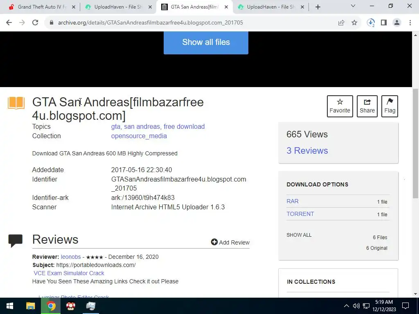Open the Windows Start menu

pos(10,306)
